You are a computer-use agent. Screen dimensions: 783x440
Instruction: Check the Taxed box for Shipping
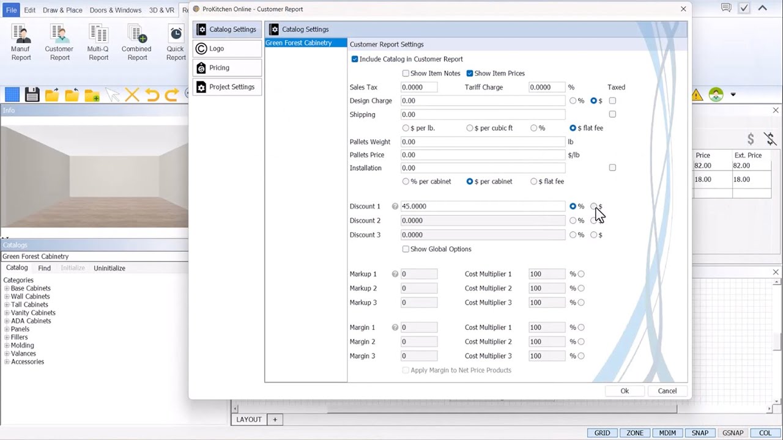(612, 114)
